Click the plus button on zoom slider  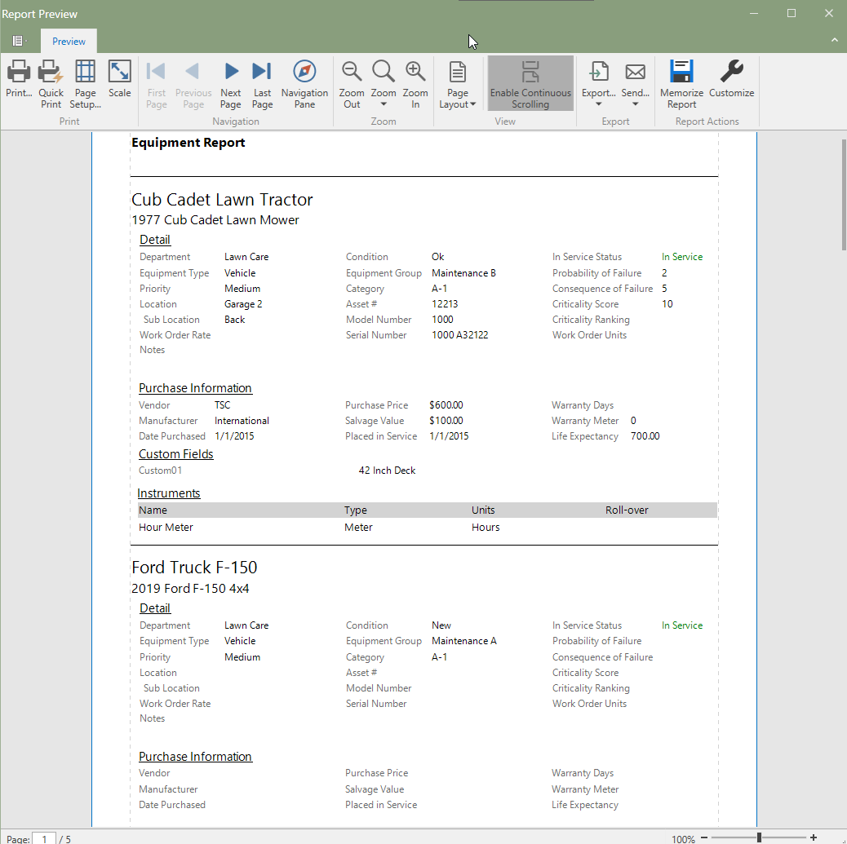tap(814, 837)
